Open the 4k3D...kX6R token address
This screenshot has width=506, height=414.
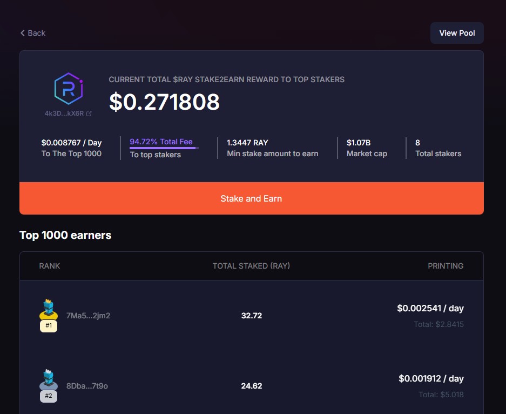click(x=64, y=114)
